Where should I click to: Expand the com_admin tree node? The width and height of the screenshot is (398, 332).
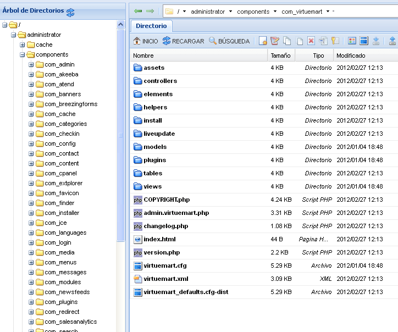31,64
